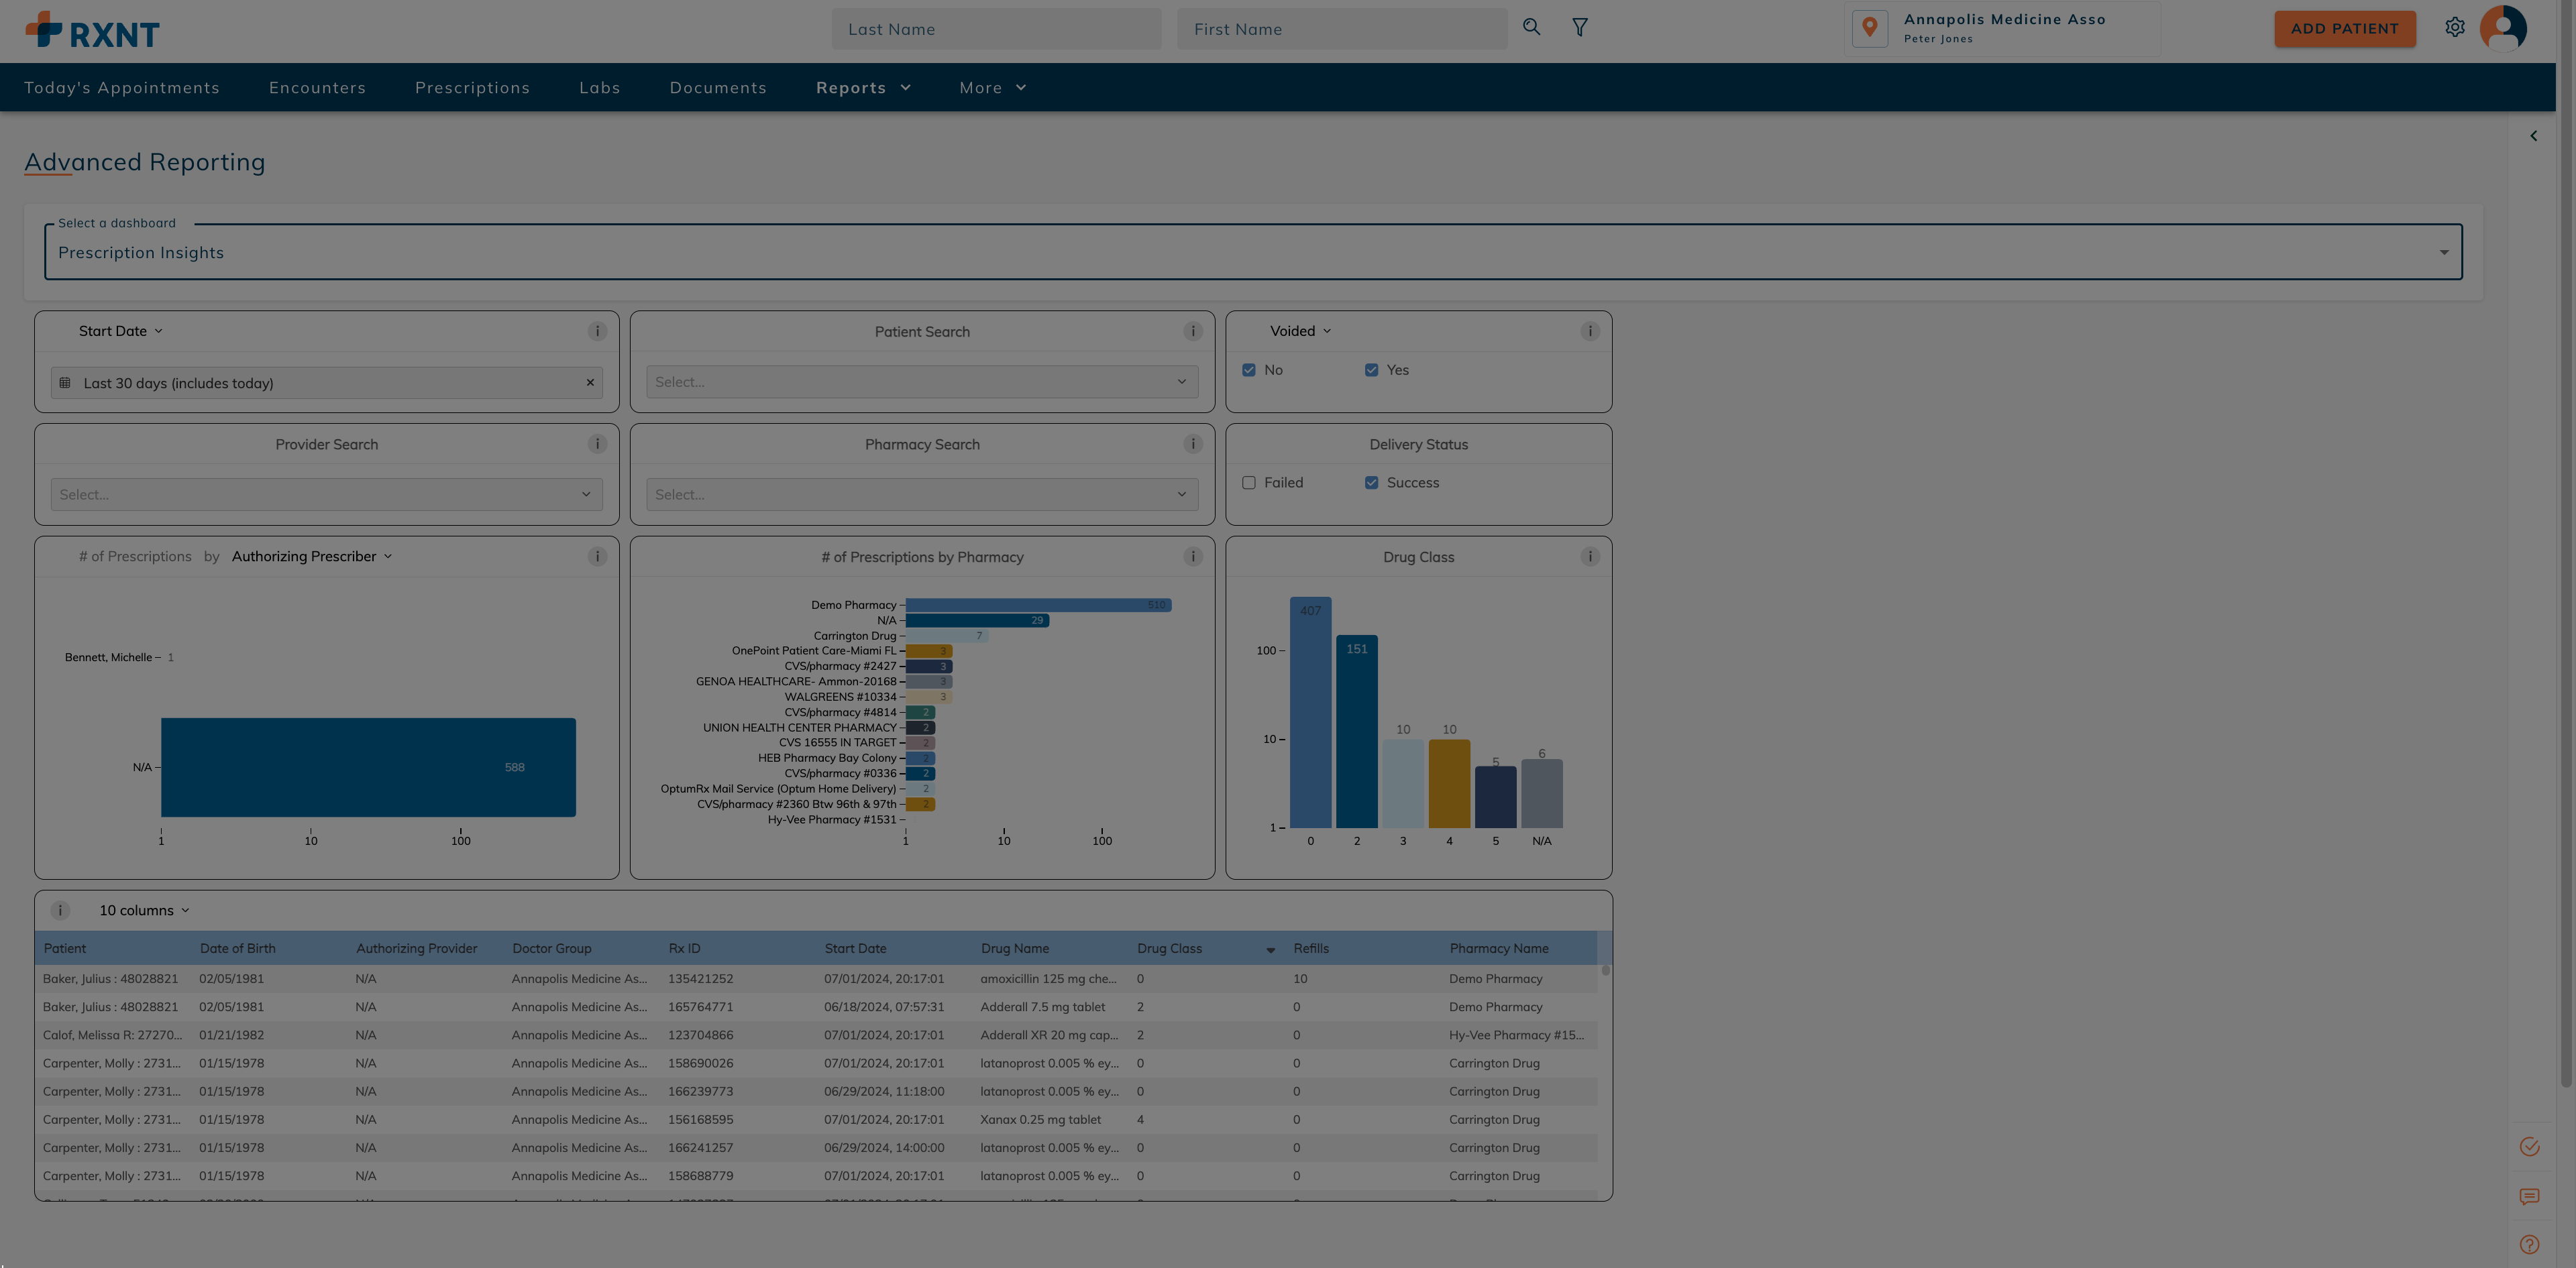Click the ADD PATIENT button
This screenshot has height=1268, width=2576.
(x=2344, y=29)
